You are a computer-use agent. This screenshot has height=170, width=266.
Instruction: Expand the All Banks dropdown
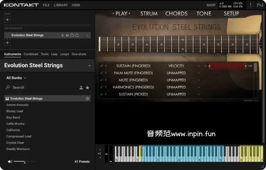(x=16, y=78)
